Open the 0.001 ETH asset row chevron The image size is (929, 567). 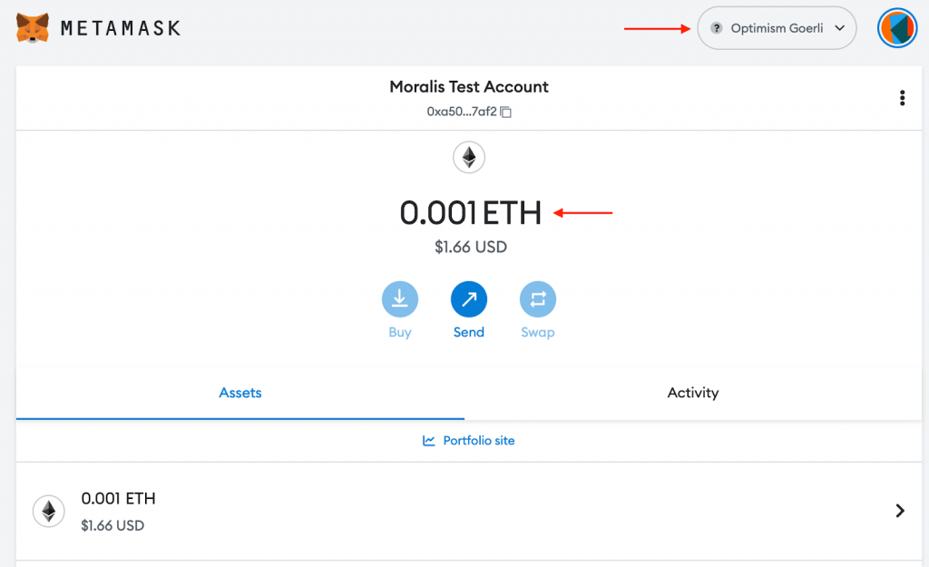900,511
